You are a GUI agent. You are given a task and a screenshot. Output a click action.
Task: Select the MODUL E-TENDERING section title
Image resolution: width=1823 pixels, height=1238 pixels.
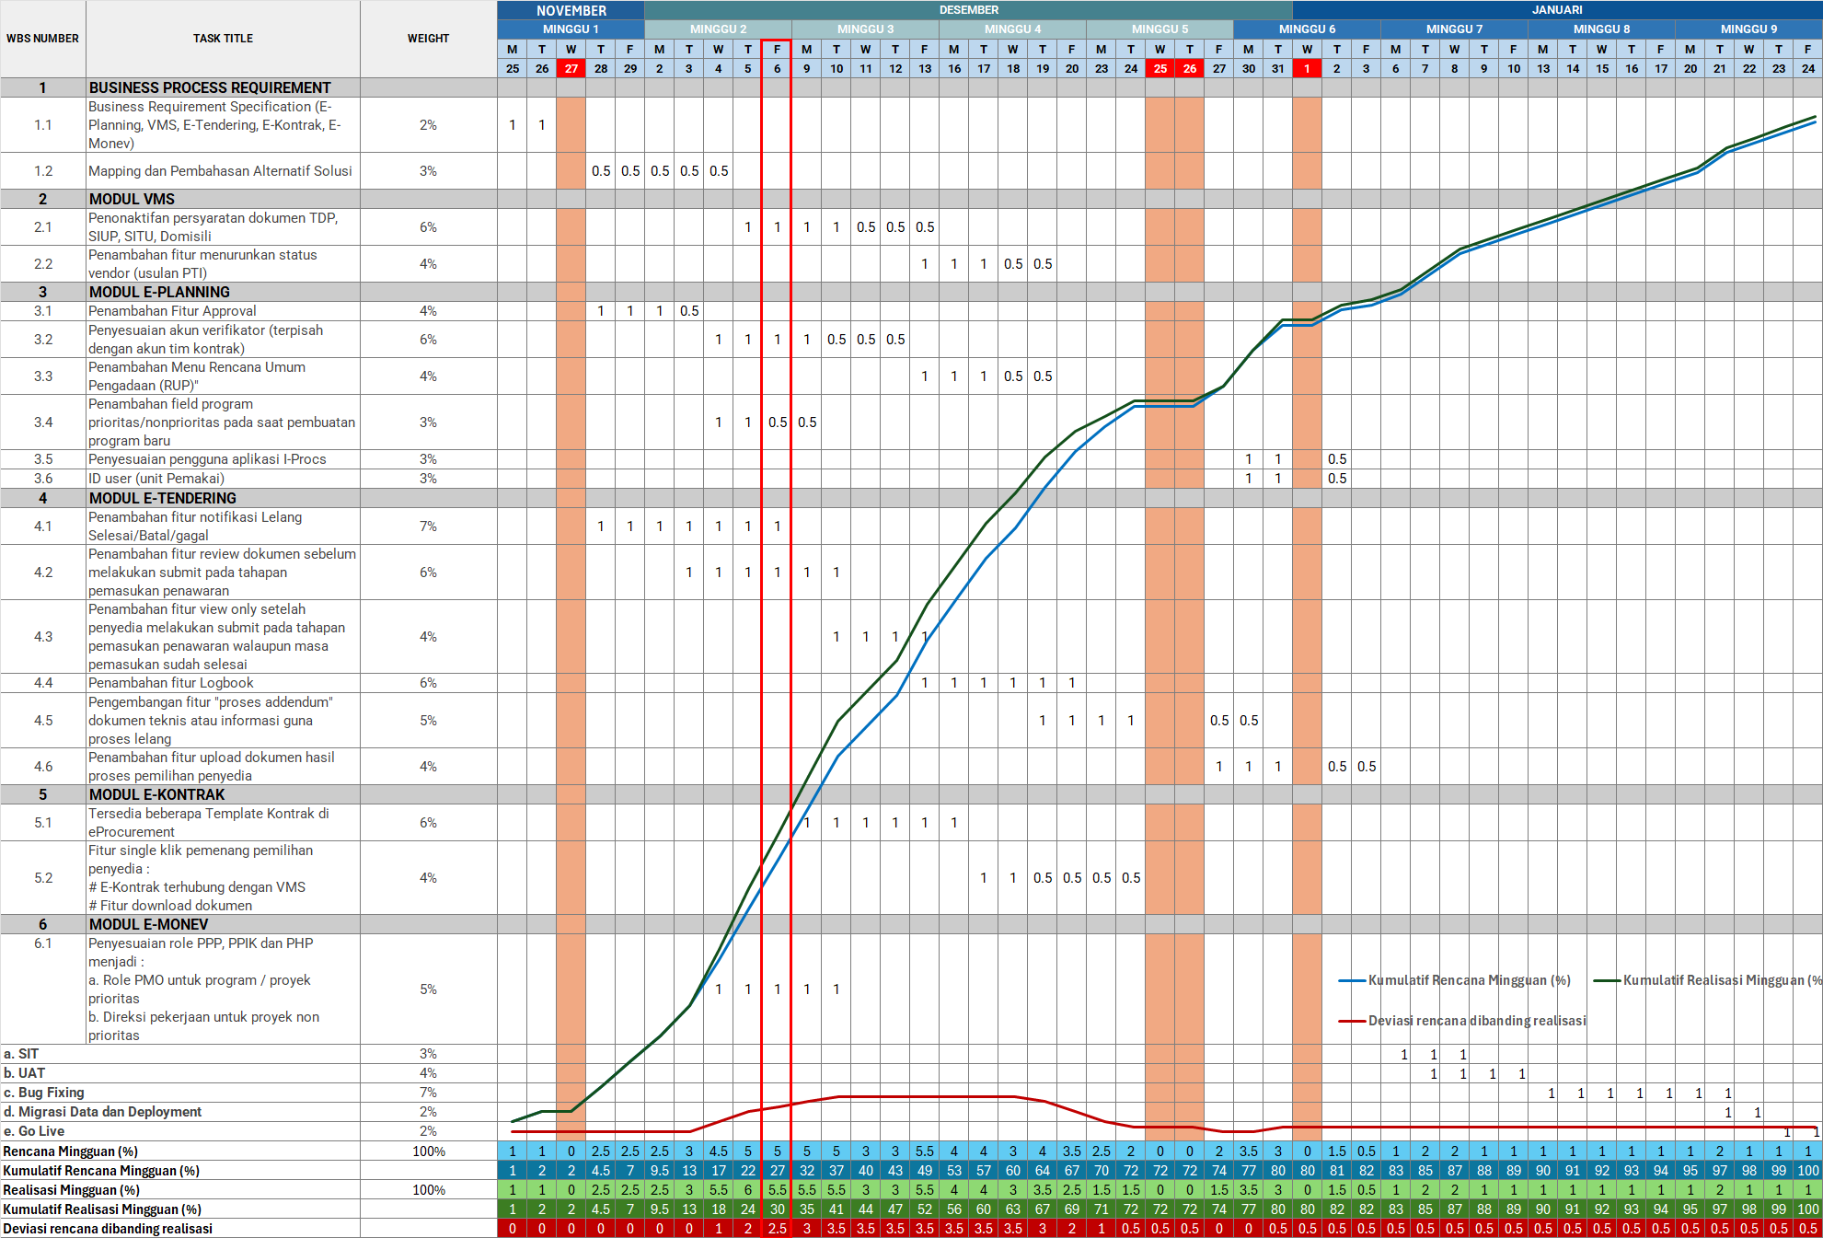pos(163,498)
